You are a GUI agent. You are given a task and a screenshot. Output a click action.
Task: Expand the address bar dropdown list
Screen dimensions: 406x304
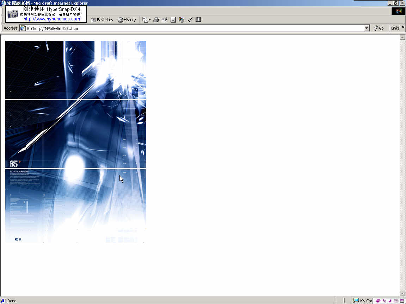click(367, 28)
